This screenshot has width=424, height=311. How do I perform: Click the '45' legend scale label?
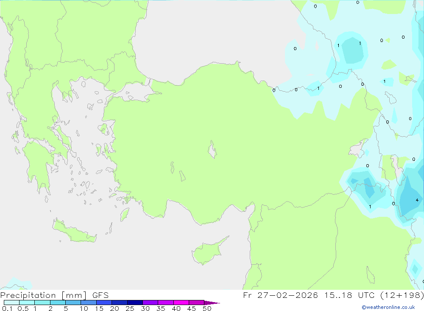(x=192, y=308)
